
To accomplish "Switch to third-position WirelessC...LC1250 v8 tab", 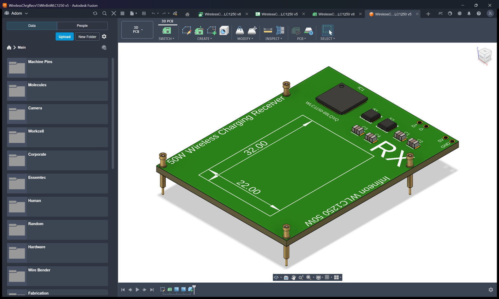I will coord(336,14).
